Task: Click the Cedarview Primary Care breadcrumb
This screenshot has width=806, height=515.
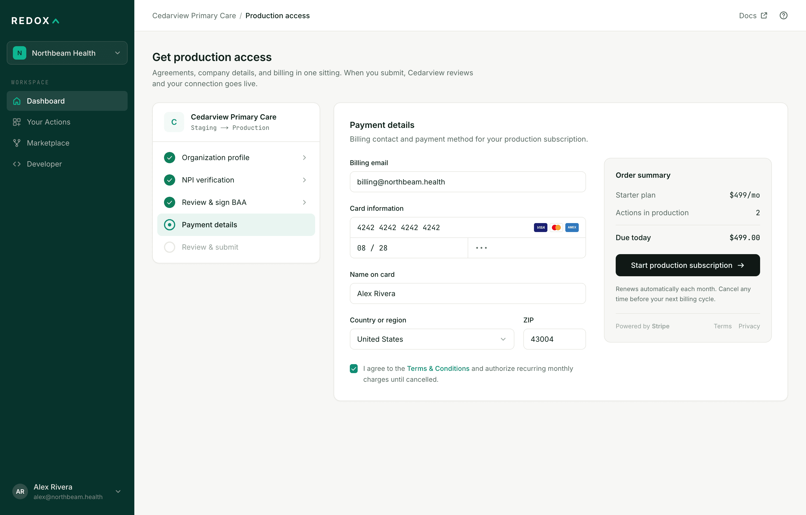Action: pyautogui.click(x=194, y=16)
